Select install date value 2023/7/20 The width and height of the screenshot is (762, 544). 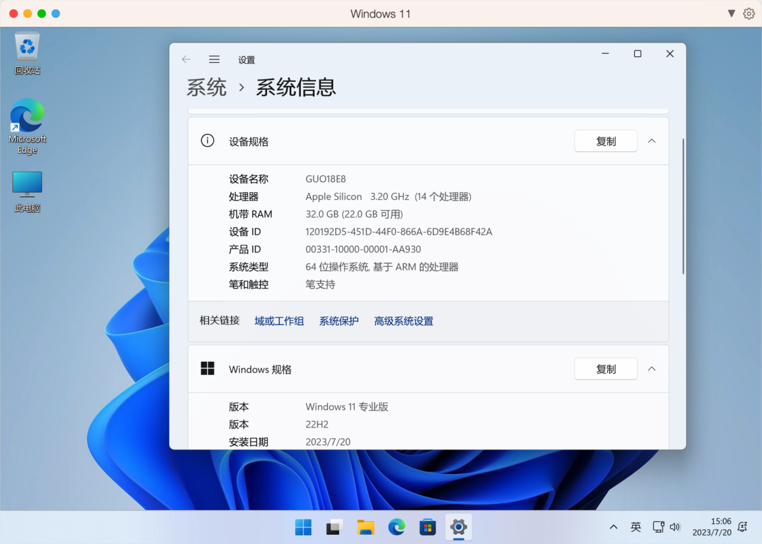pos(328,442)
